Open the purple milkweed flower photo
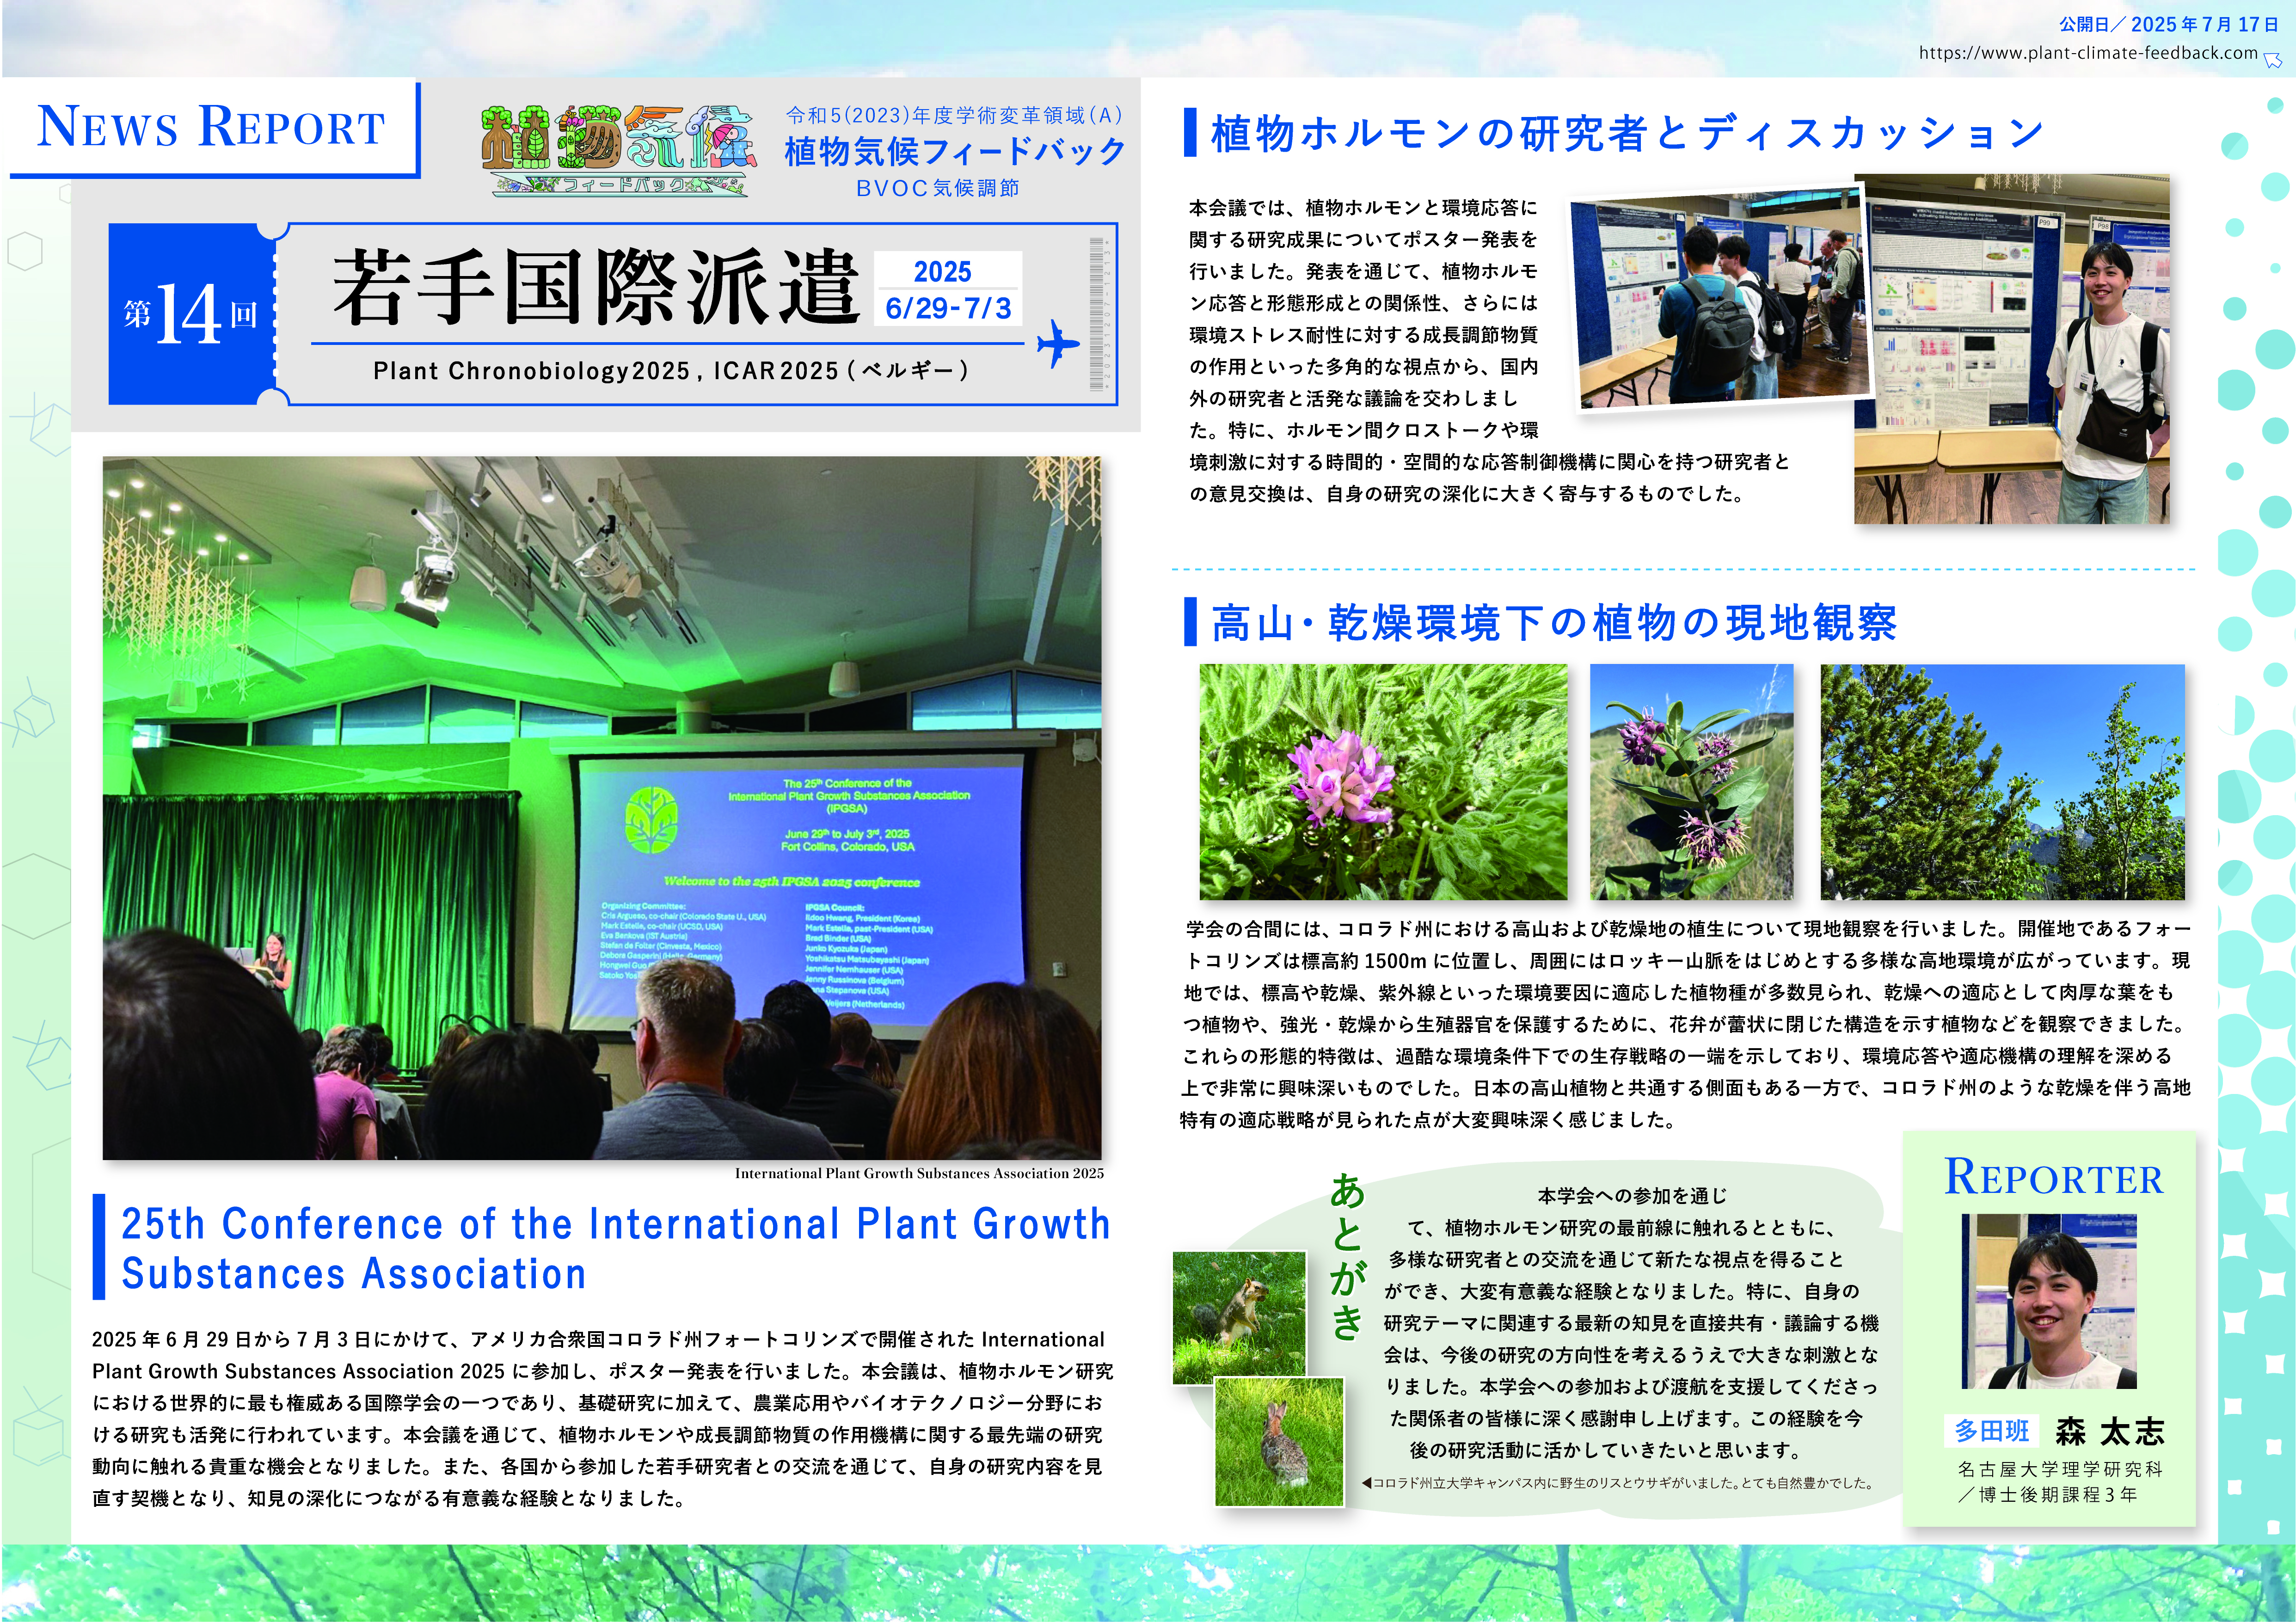This screenshot has height=1622, width=2296. [x=1691, y=782]
